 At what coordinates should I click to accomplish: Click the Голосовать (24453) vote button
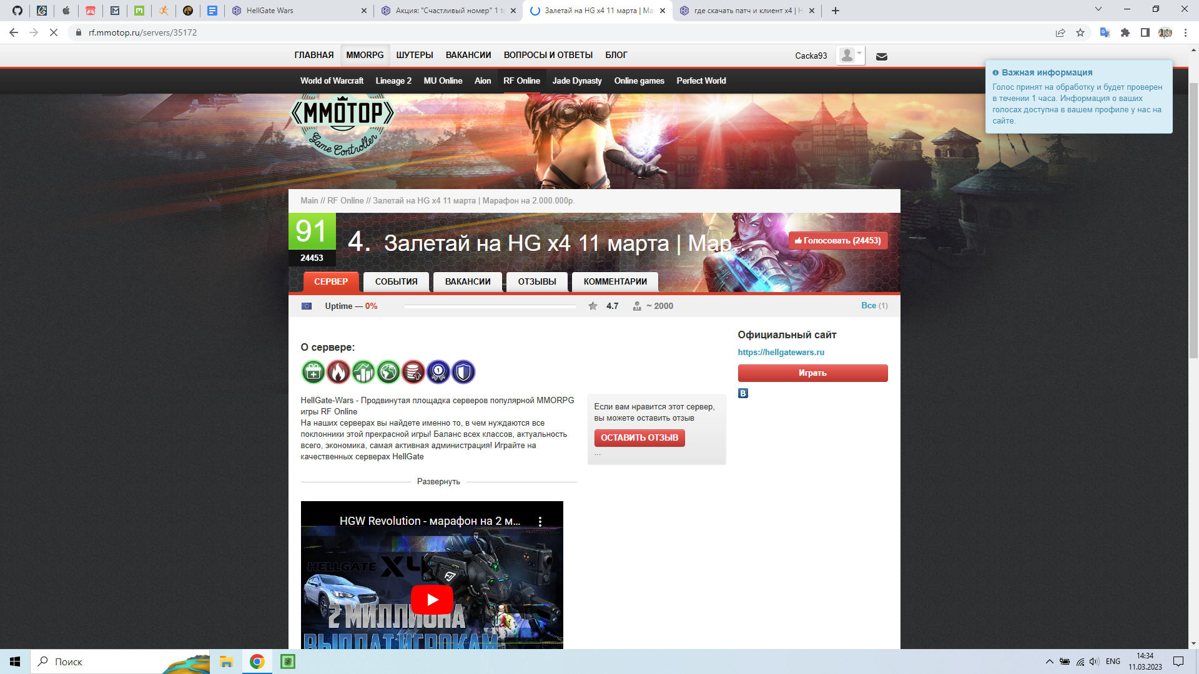pos(837,241)
